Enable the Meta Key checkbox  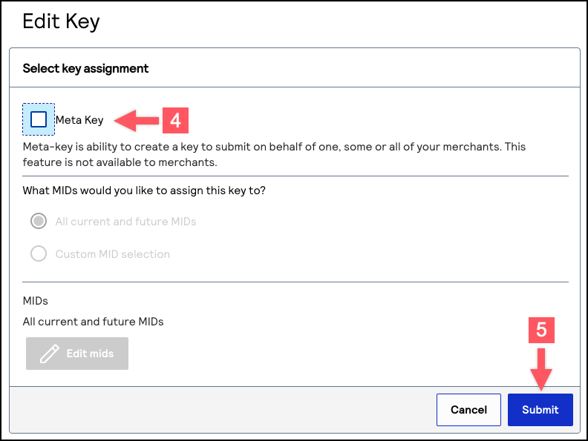39,119
